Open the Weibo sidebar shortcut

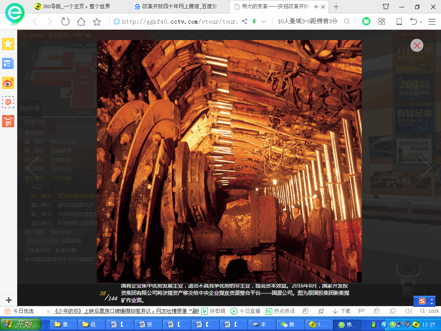[x=8, y=82]
